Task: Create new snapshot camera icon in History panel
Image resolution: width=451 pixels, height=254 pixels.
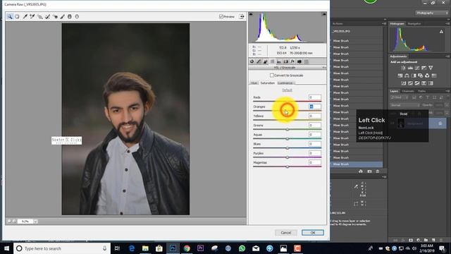Action: tap(369, 171)
